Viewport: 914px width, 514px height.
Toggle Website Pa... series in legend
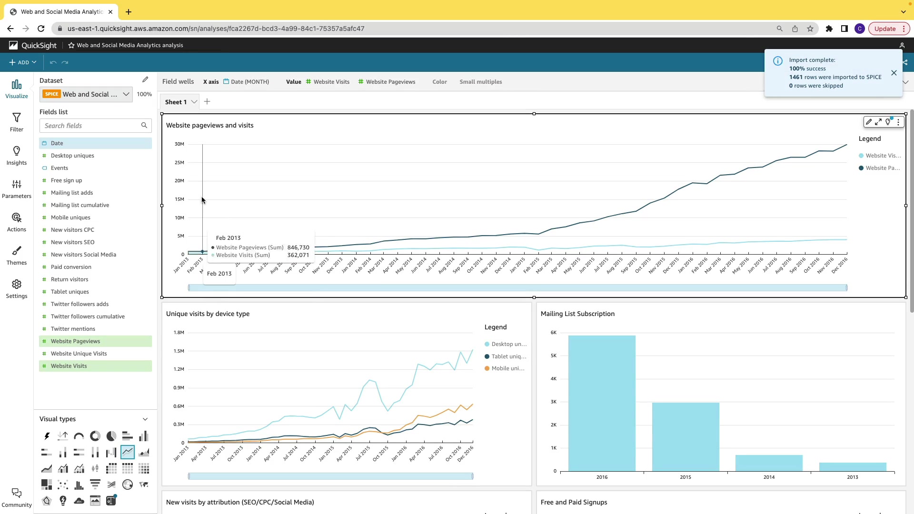[882, 168]
